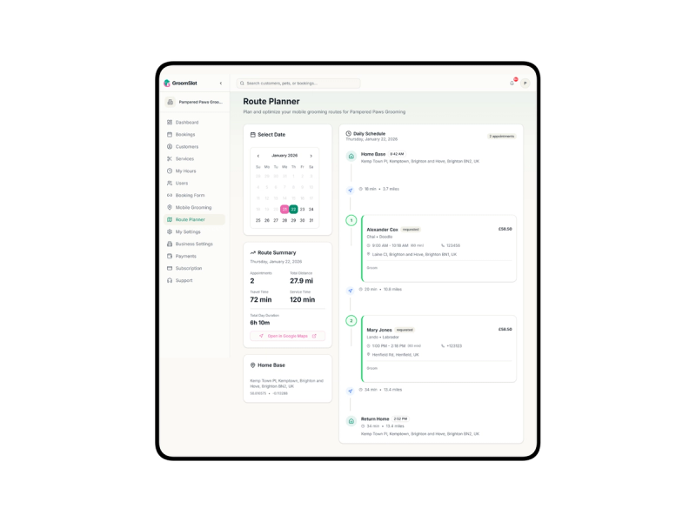Go to previous month in the calendar
This screenshot has height=522, width=696.
[x=259, y=155]
